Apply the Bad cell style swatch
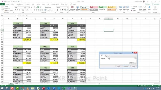This screenshot has height=90, width=161. tap(94, 7)
